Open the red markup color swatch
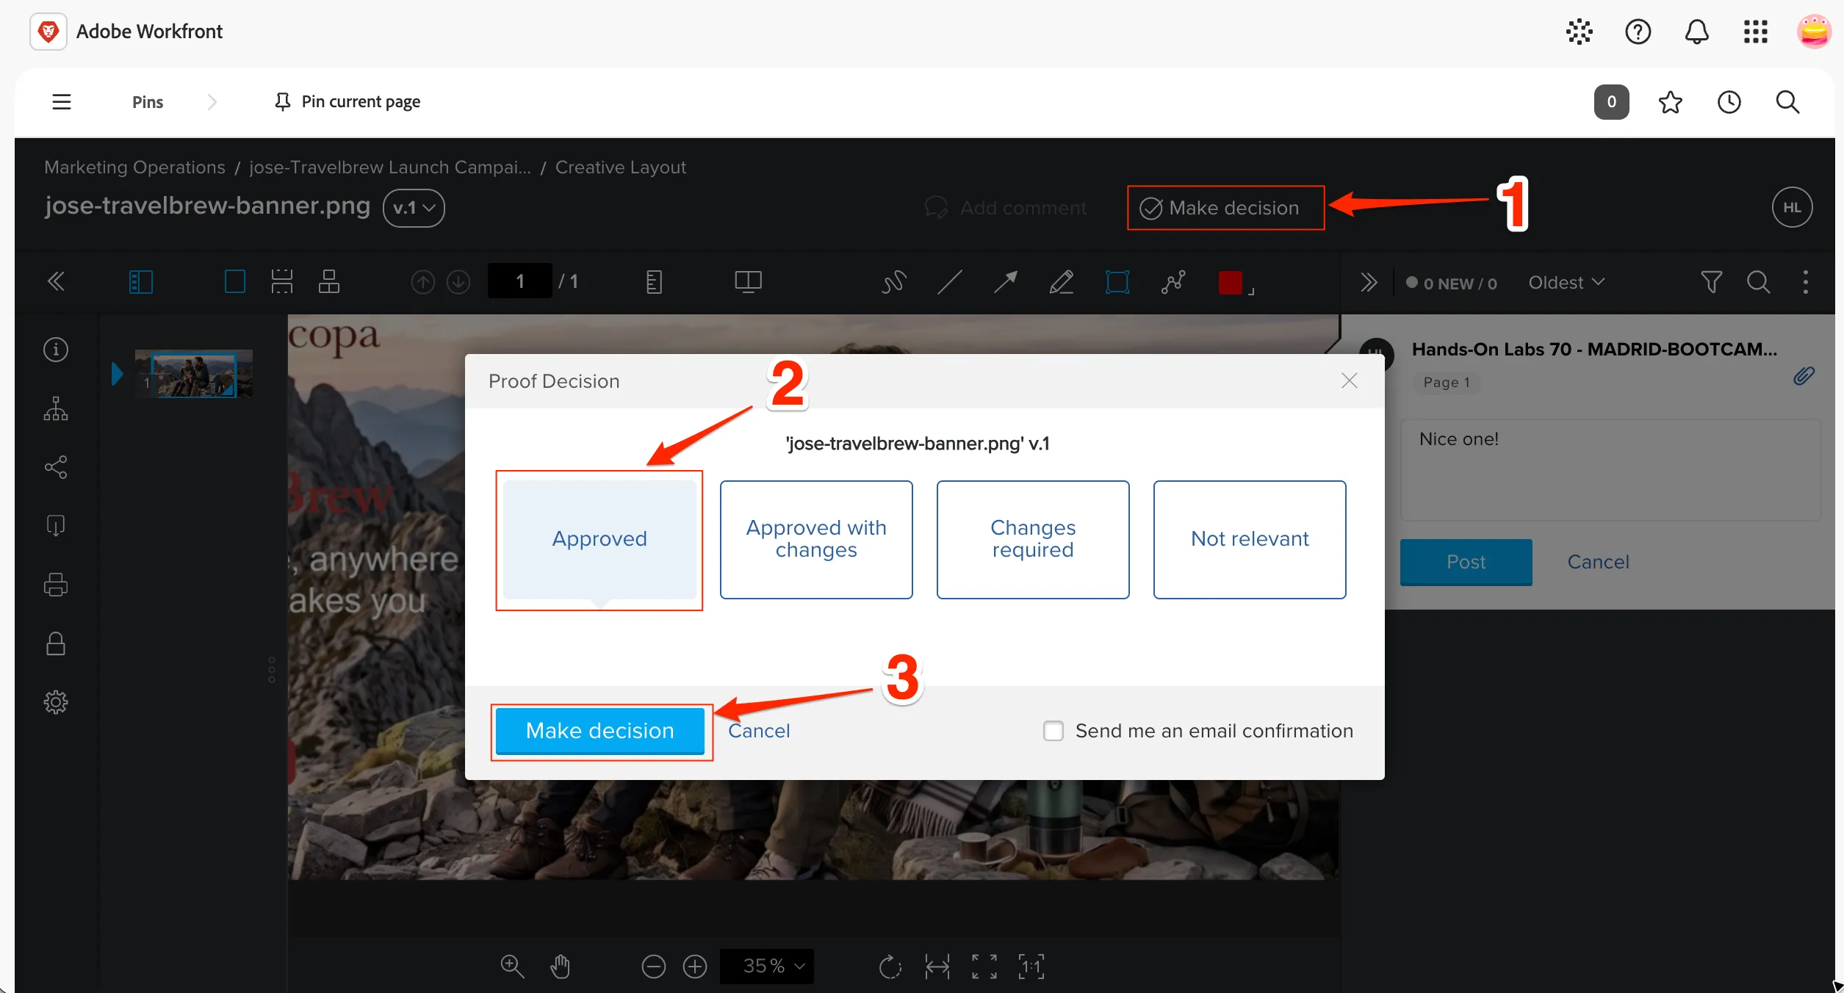Image resolution: width=1844 pixels, height=993 pixels. 1231,283
